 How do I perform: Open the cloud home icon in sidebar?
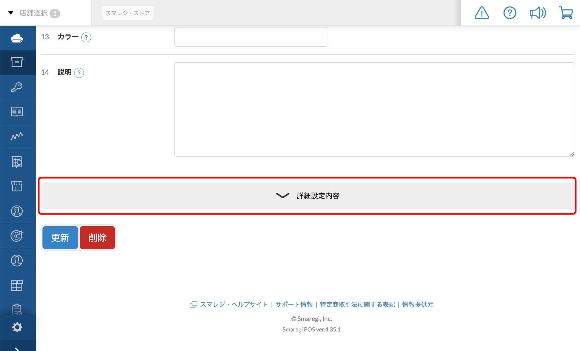point(17,38)
